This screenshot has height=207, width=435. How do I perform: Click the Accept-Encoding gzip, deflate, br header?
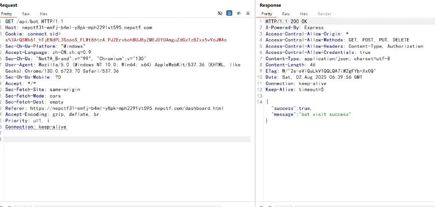tap(52, 114)
